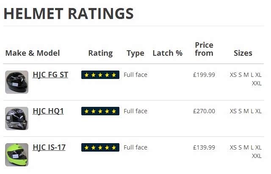Sort by Latch % column header
This screenshot has width=271, height=174.
pos(167,53)
